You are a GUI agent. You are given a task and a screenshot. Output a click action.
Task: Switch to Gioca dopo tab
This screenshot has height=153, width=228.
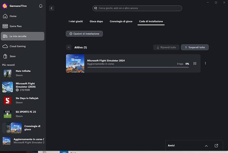pos(96,21)
